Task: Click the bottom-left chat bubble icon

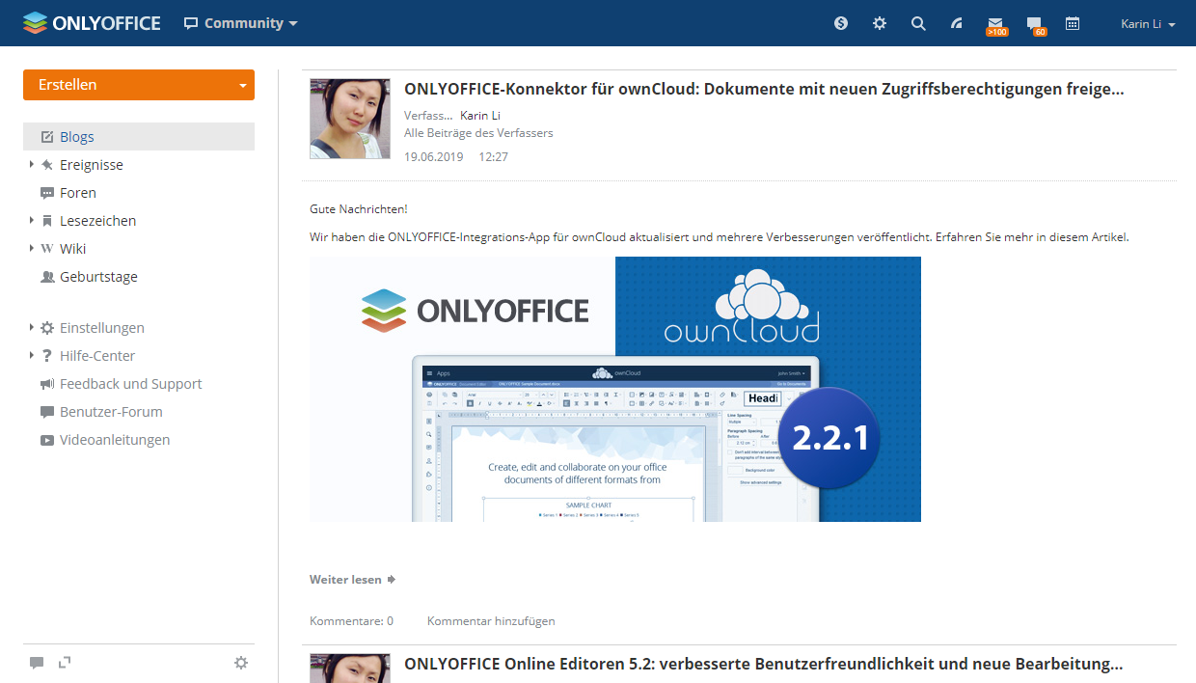Action: [37, 663]
